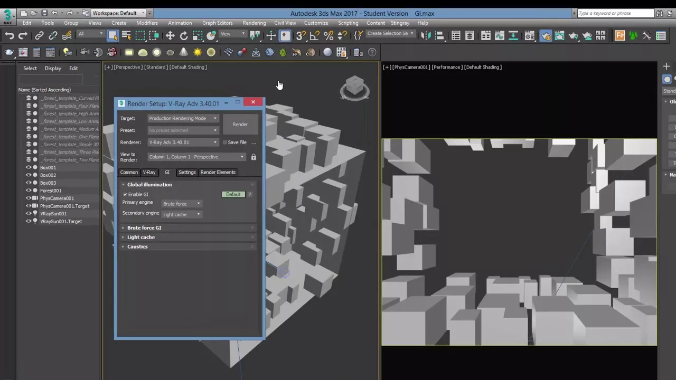This screenshot has height=380, width=676.
Task: Open the Secondary engine Light cache dropdown
Action: pos(181,215)
